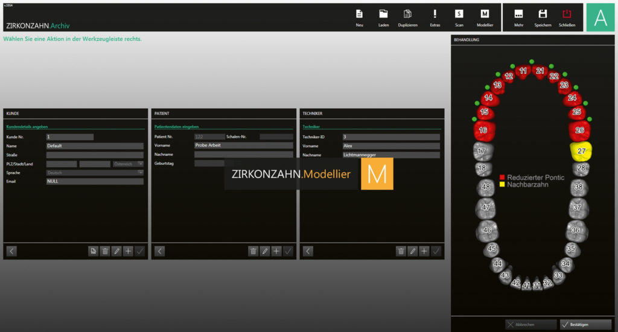
Task: Edit the customer with the Kunde pencil icon
Action: click(116, 251)
